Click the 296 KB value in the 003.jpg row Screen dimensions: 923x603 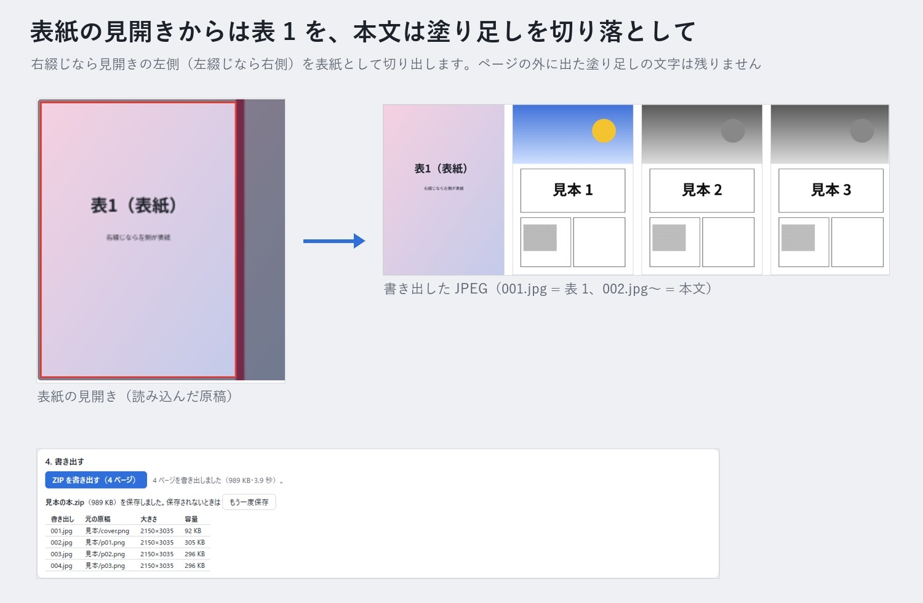195,554
